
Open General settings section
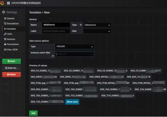click(x=9, y=18)
